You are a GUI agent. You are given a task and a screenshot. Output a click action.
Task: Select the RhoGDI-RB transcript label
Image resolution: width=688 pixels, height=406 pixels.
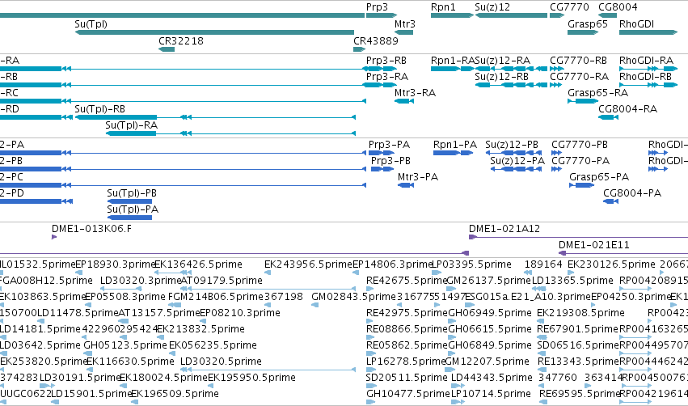tap(645, 77)
